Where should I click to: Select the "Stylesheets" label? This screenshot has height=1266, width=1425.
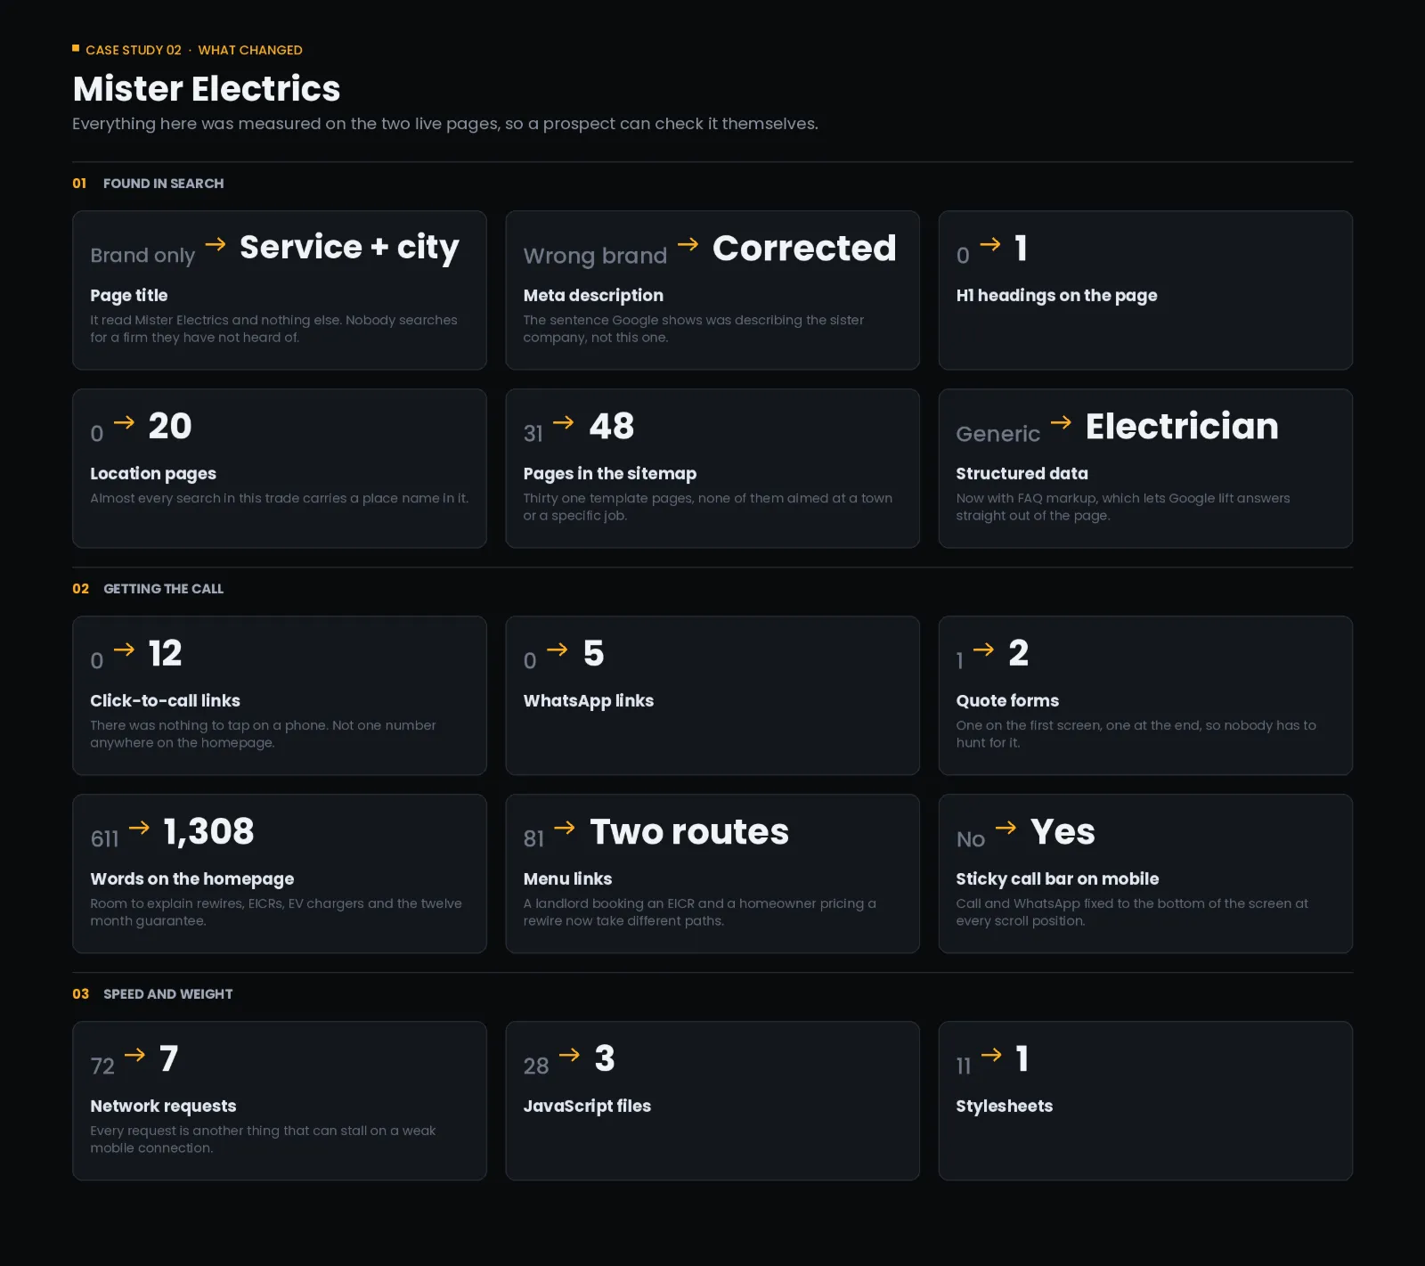pos(1005,1107)
